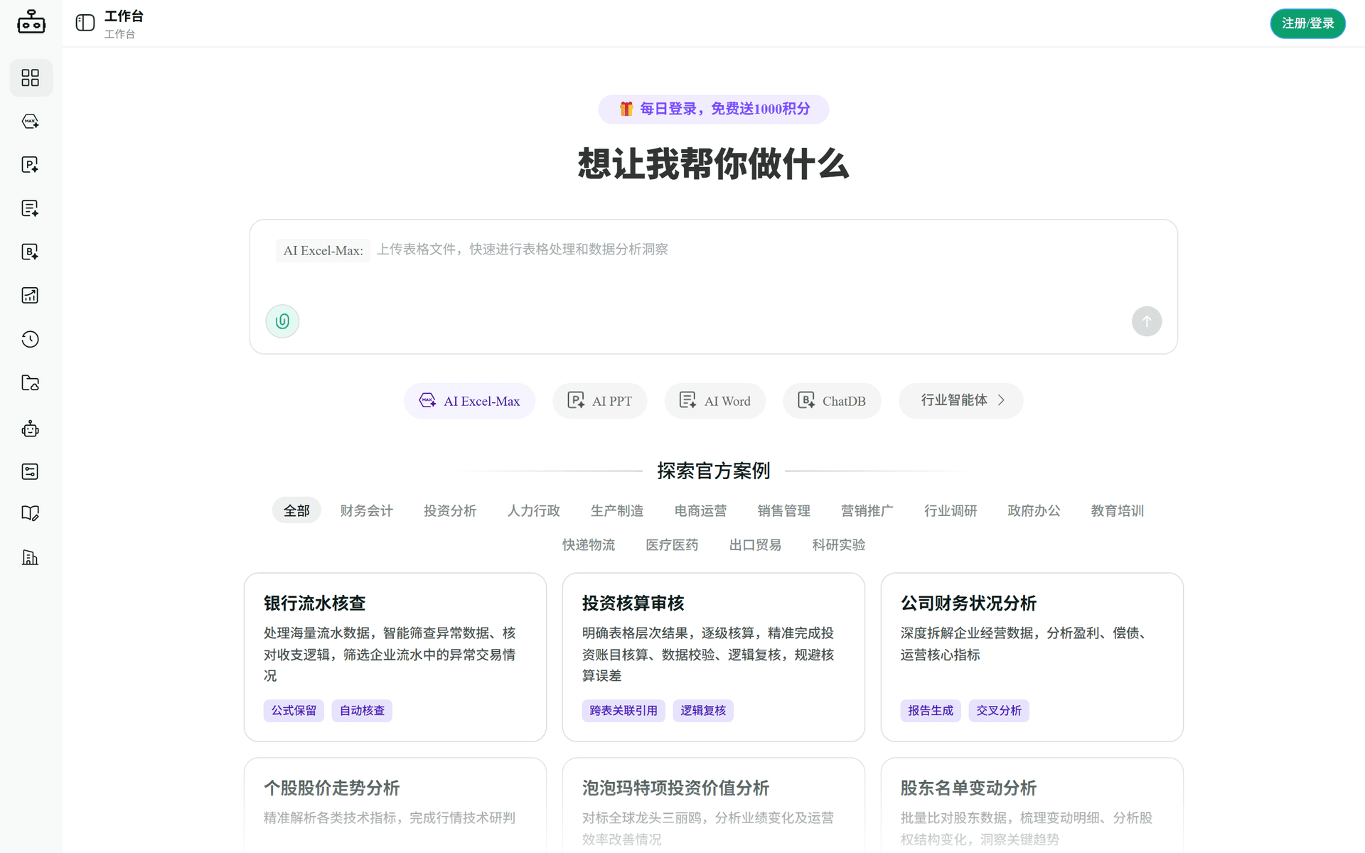Attach a file with the paperclip icon
Viewport: 1365px width, 853px height.
coord(282,321)
